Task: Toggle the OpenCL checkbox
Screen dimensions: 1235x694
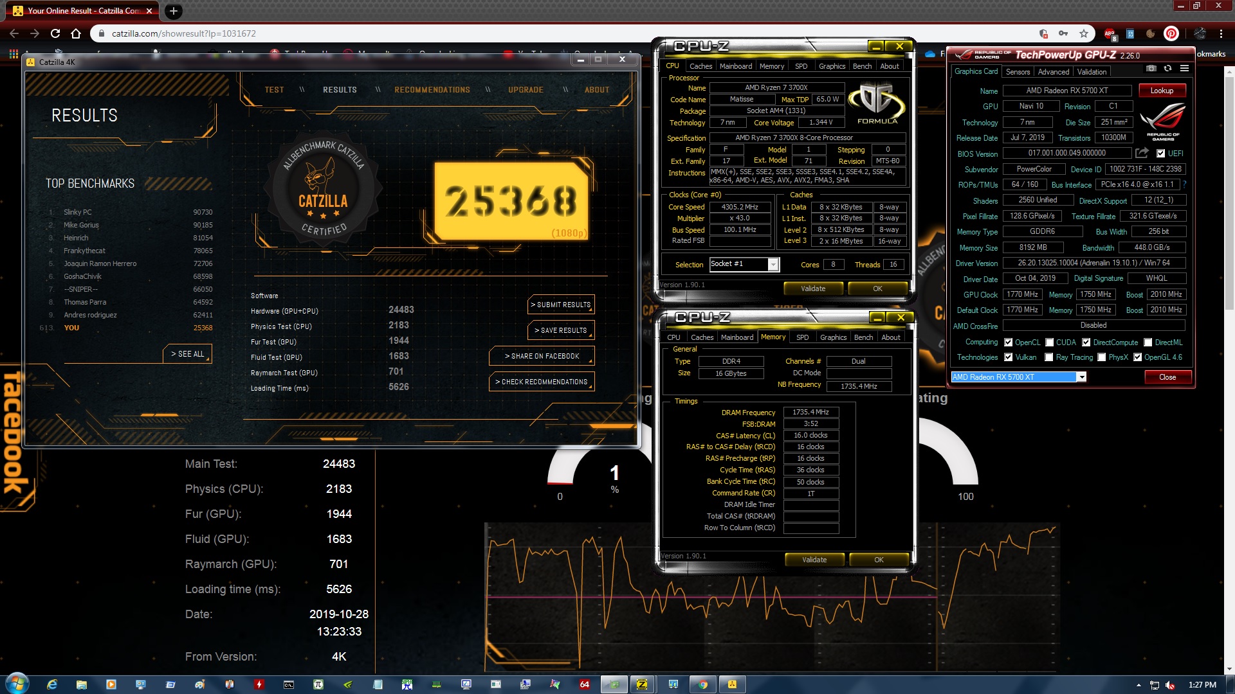Action: tap(1008, 343)
